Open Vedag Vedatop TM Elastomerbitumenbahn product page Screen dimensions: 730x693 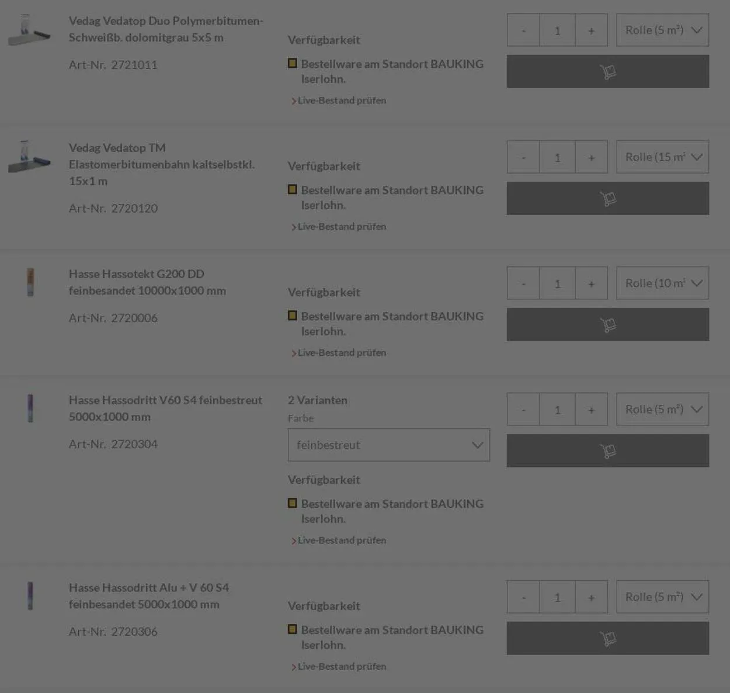[x=161, y=164]
